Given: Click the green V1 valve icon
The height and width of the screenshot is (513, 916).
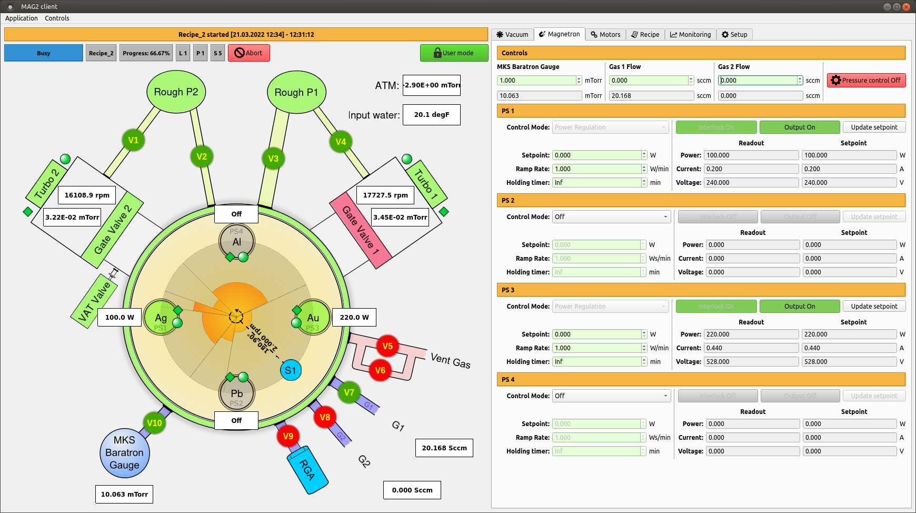Looking at the screenshot, I should 133,140.
